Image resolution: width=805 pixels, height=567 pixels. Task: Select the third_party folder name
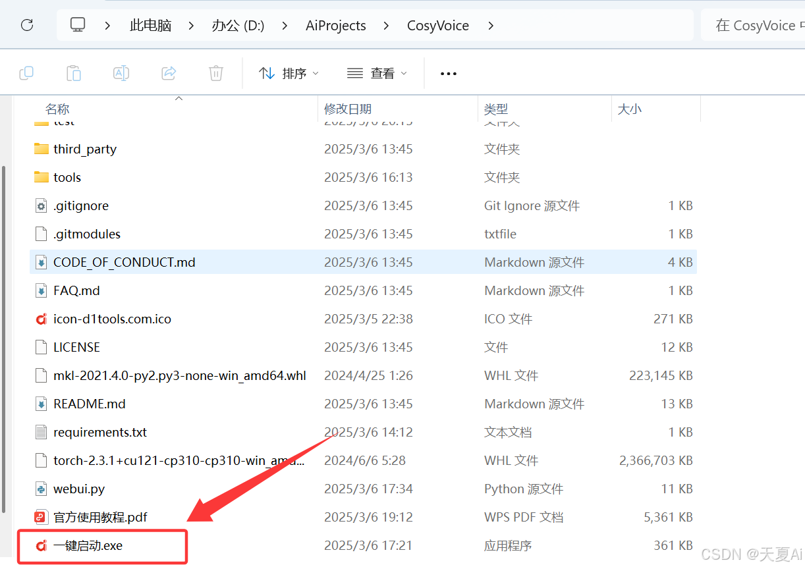pyautogui.click(x=85, y=149)
